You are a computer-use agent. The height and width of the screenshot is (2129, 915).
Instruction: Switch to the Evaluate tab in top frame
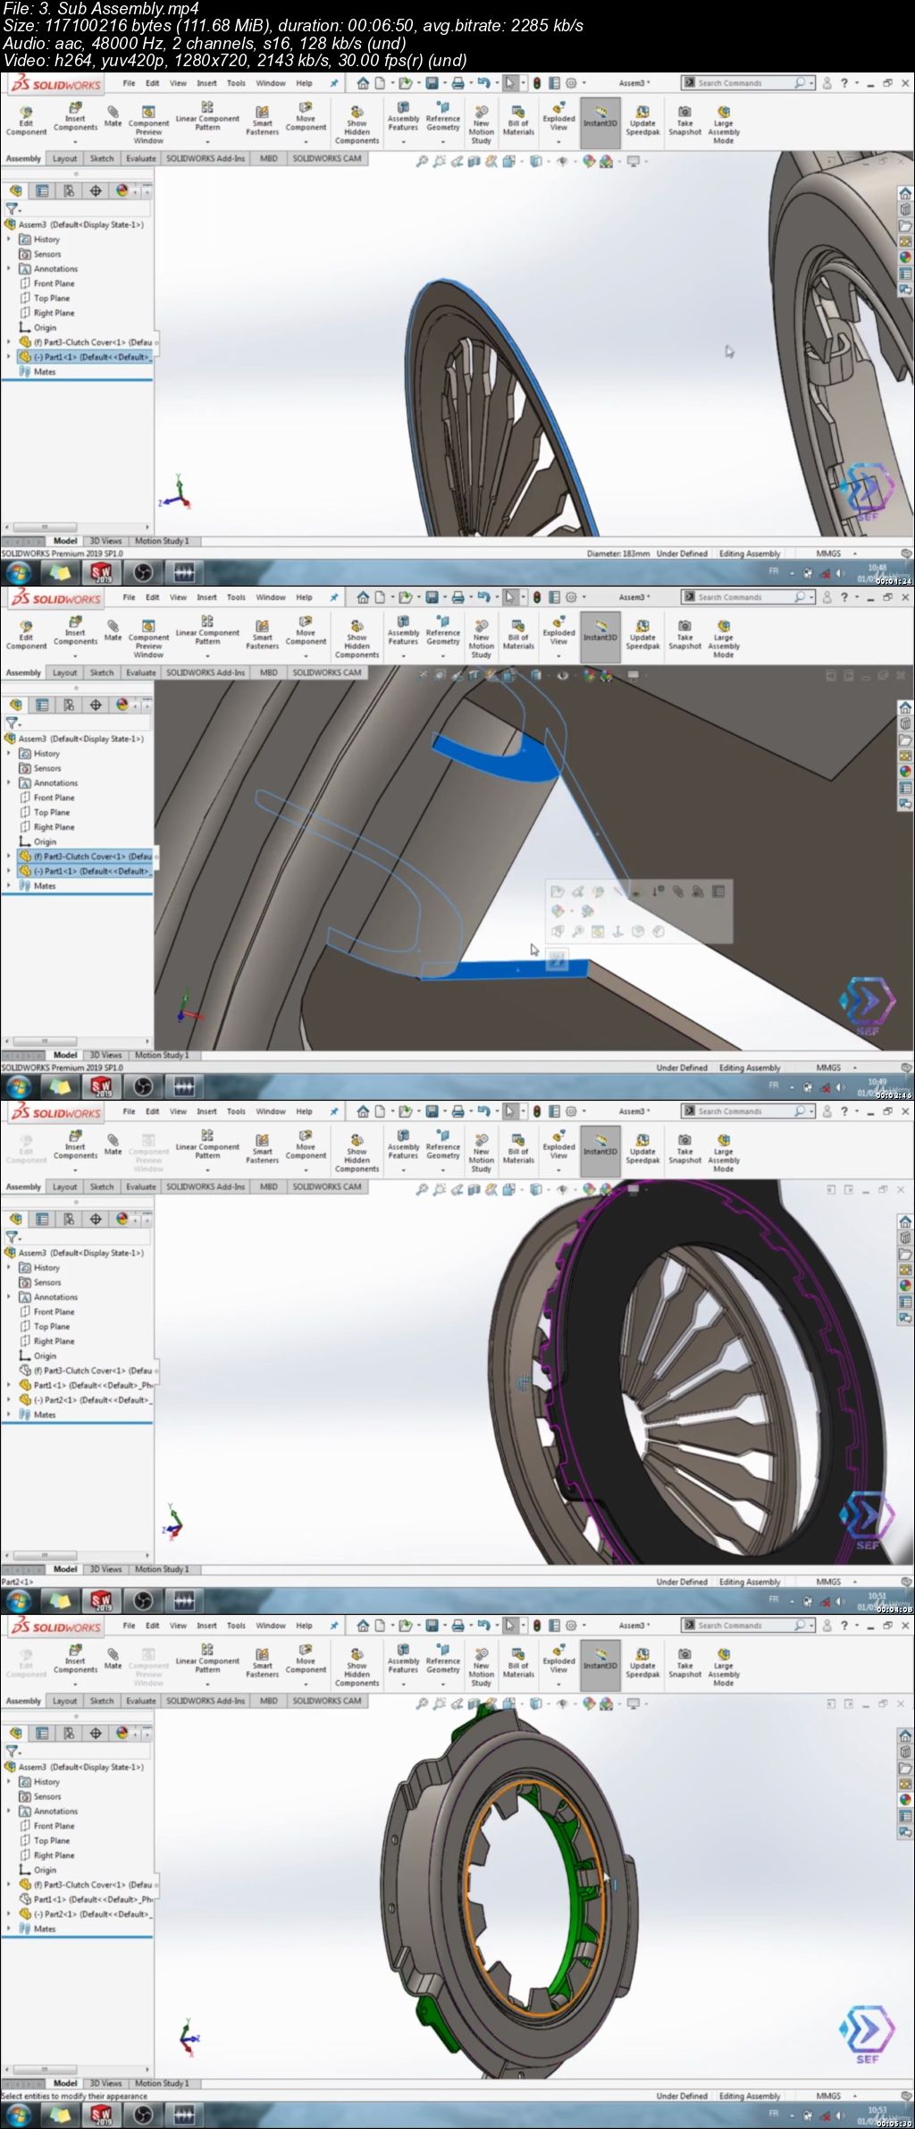click(x=140, y=158)
